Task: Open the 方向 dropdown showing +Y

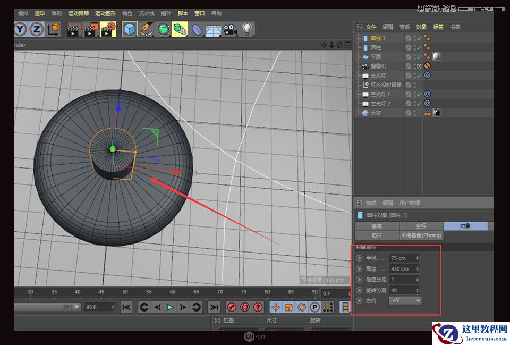Action: pyautogui.click(x=405, y=300)
